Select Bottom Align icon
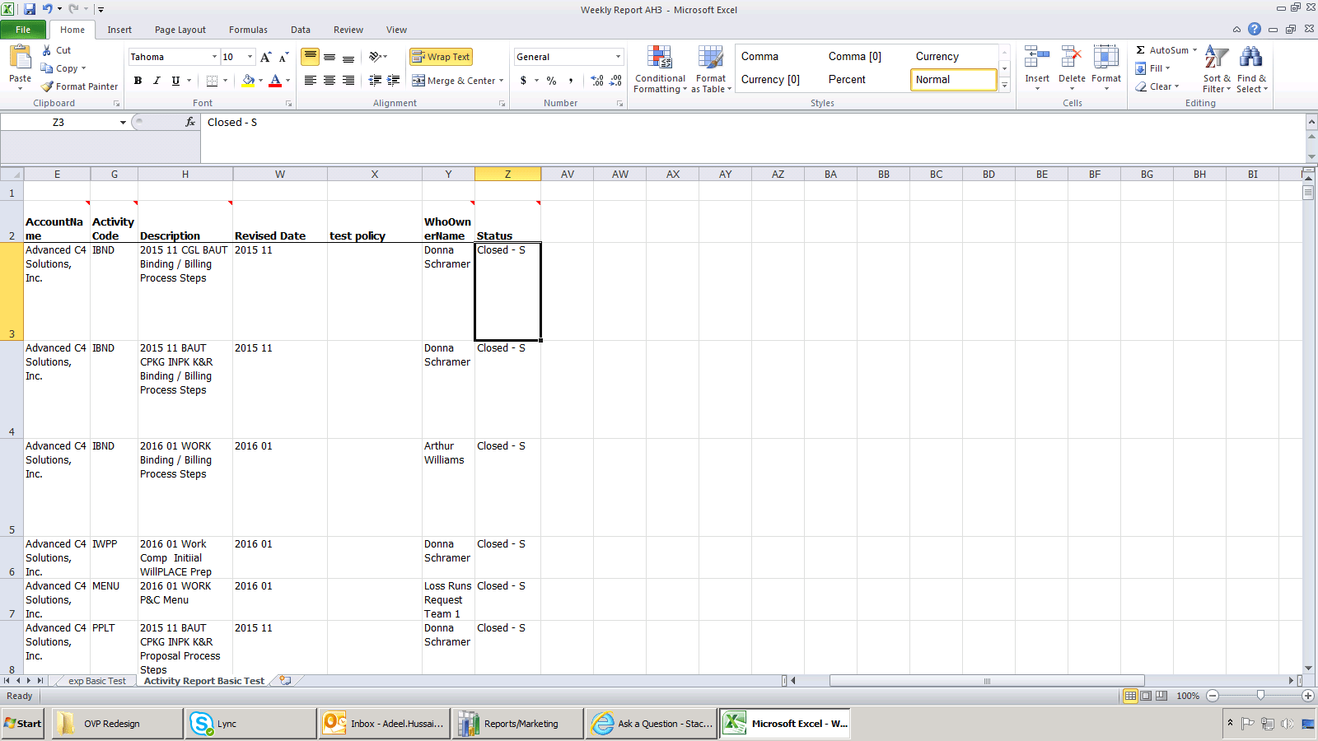 (x=348, y=57)
